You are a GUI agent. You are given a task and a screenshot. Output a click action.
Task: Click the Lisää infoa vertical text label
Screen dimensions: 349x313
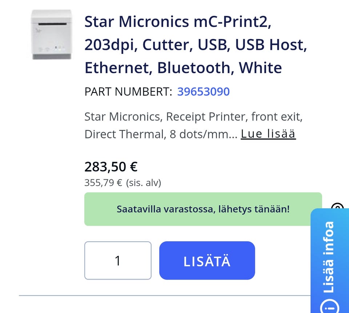pyautogui.click(x=329, y=257)
